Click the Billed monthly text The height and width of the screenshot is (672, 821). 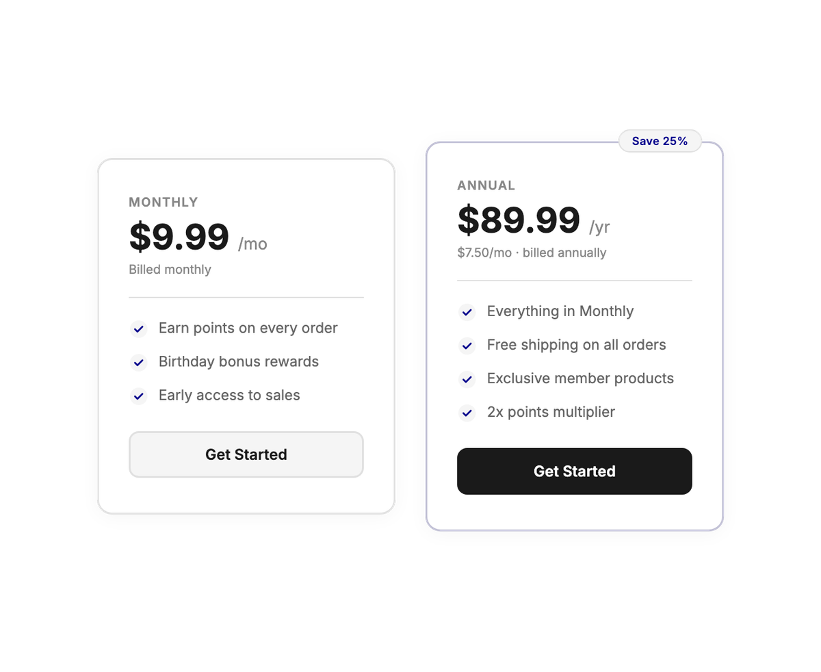pos(170,269)
